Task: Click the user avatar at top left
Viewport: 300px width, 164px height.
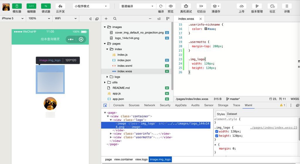Action: point(6,7)
